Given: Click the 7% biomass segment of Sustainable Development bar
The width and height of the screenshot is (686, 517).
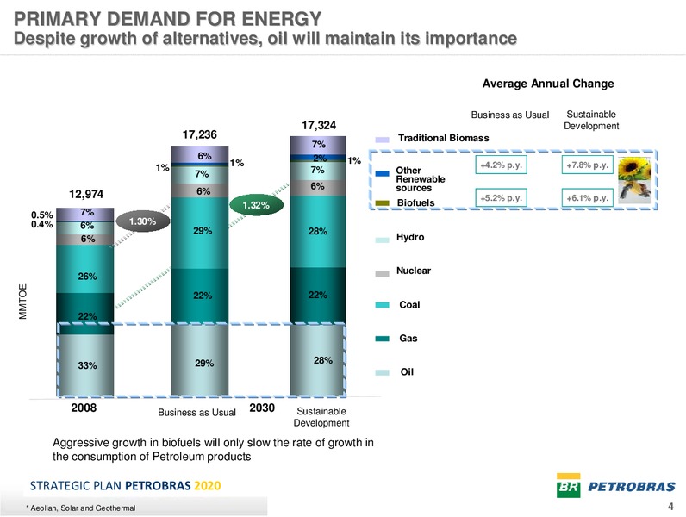Looking at the screenshot, I should pos(318,145).
